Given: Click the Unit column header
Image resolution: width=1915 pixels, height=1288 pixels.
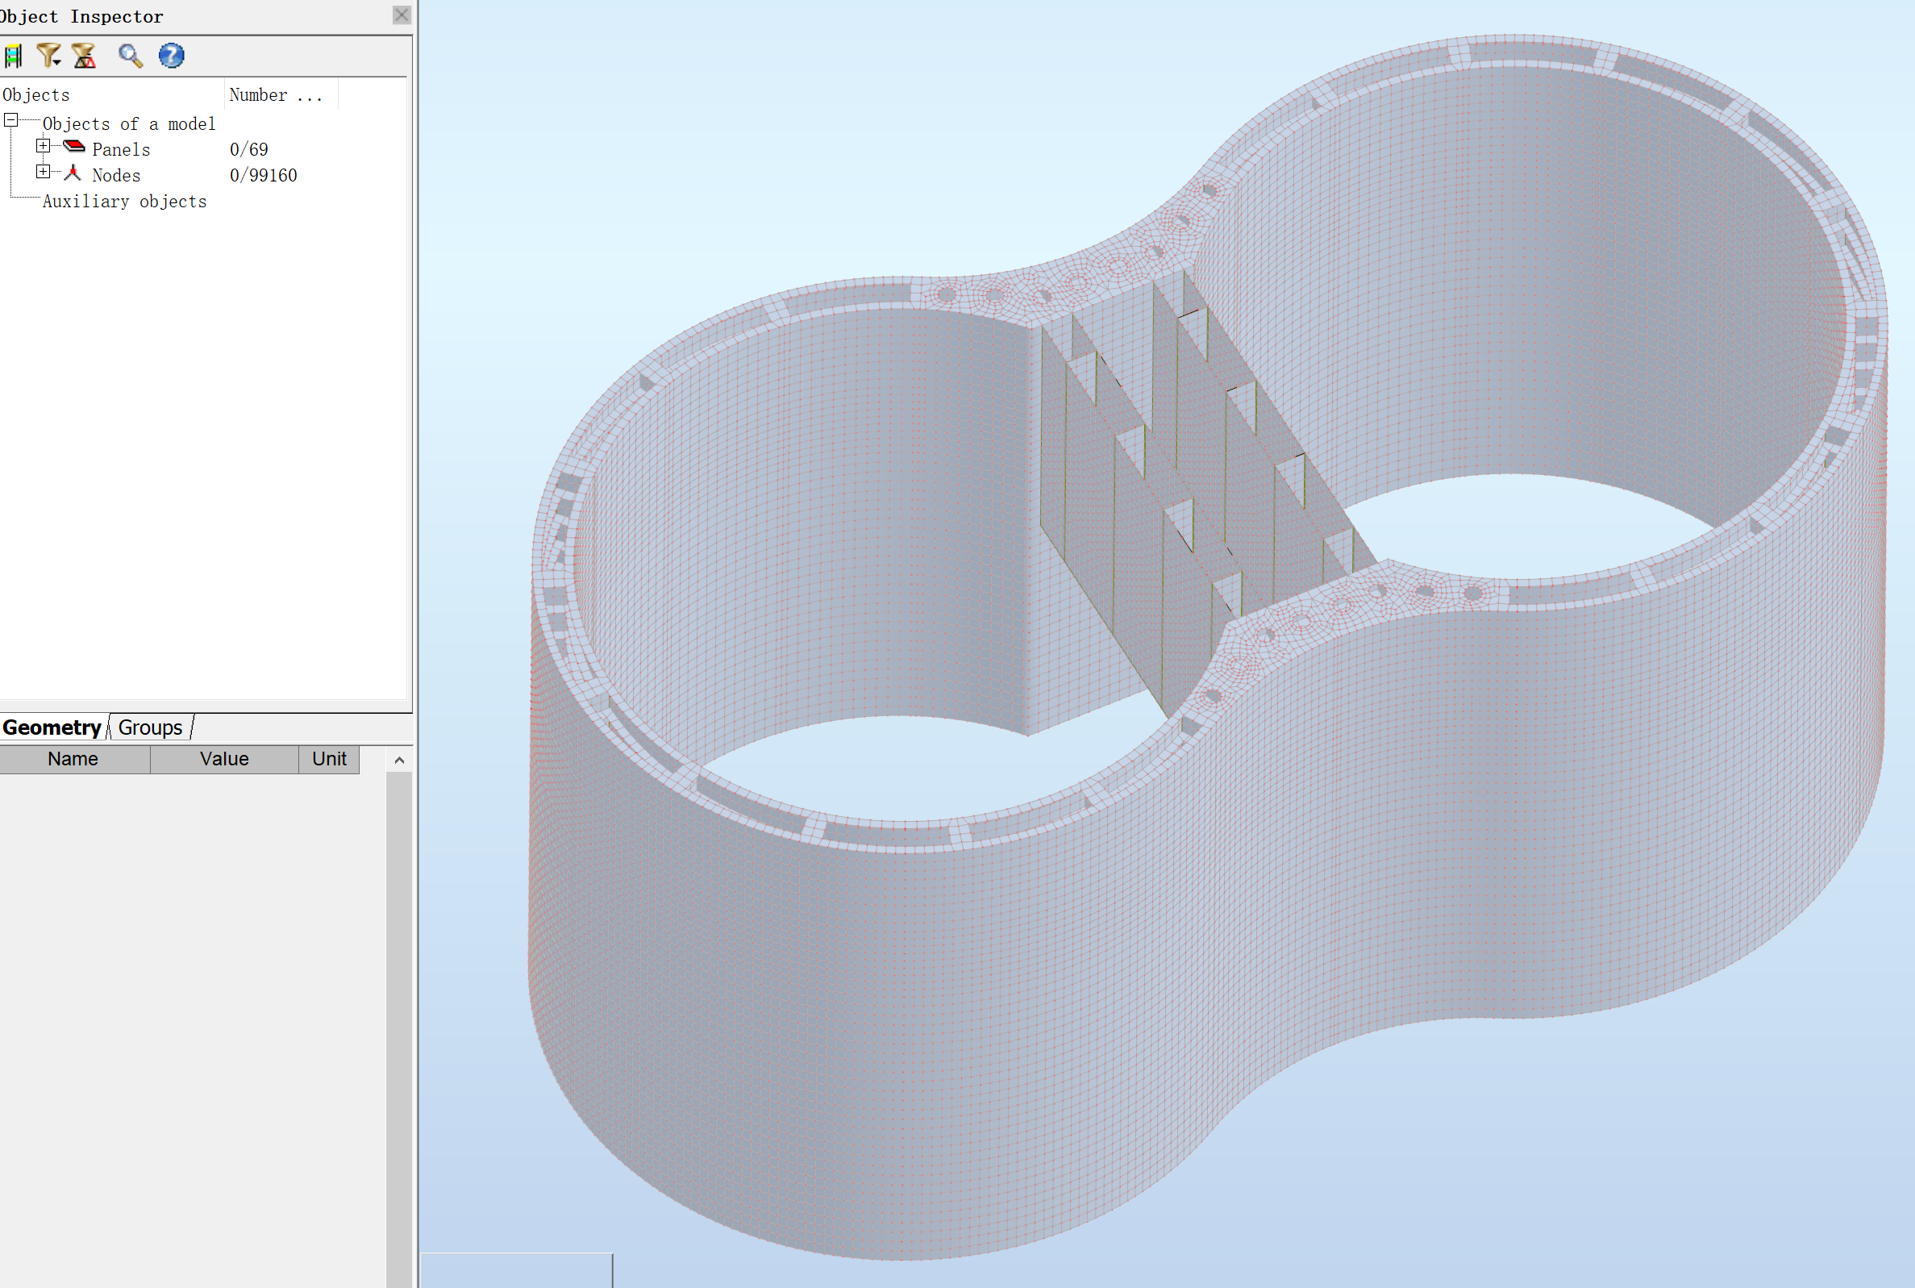Looking at the screenshot, I should (327, 758).
